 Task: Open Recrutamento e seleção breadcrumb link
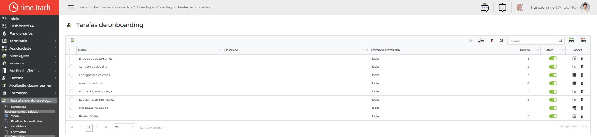(133, 7)
